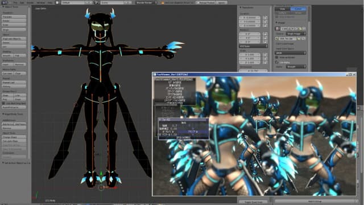Open the image datablock browse icon
Screen dimensions: 364x205
278,29
